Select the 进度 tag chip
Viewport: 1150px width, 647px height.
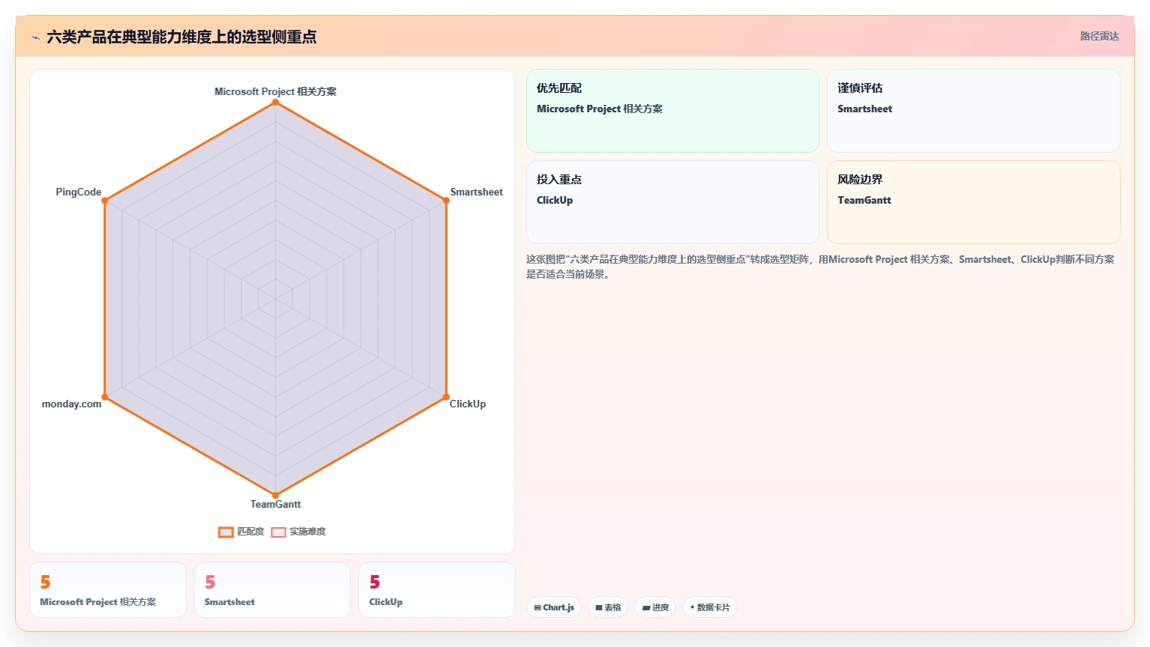(x=655, y=607)
